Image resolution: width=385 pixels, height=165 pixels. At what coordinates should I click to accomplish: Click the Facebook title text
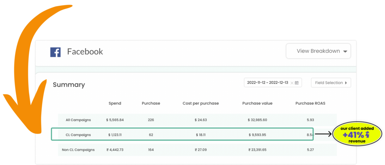pos(85,52)
